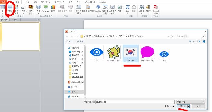Screen dimensions: 212x112
Task: Open the 파일 file tab
Action: (3, 2)
